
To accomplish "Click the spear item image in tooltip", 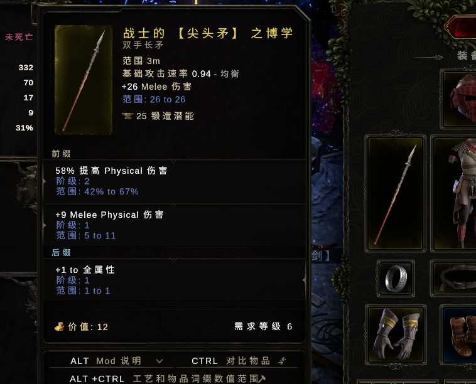I will coord(84,80).
